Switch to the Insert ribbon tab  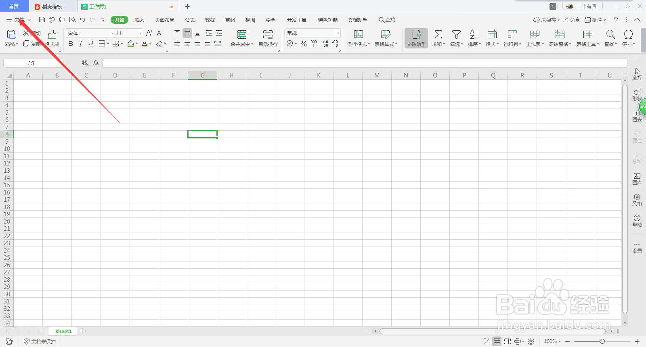[x=139, y=20]
